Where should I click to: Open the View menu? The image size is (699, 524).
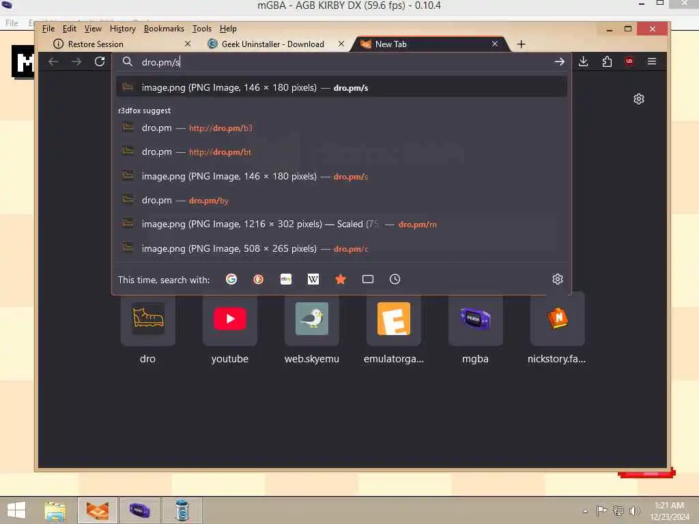(x=93, y=29)
